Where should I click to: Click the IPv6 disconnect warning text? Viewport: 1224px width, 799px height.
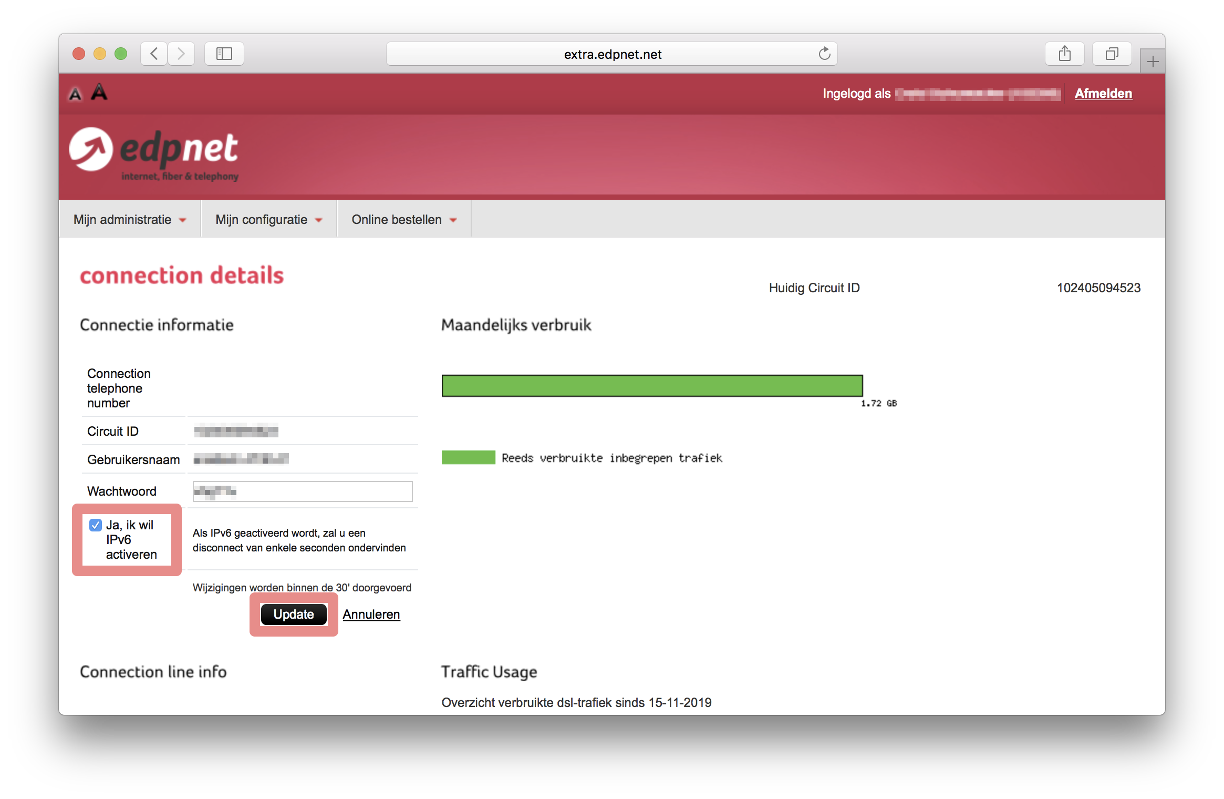(x=299, y=540)
